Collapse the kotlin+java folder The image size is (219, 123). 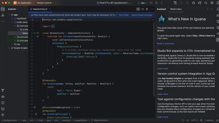click(12, 22)
